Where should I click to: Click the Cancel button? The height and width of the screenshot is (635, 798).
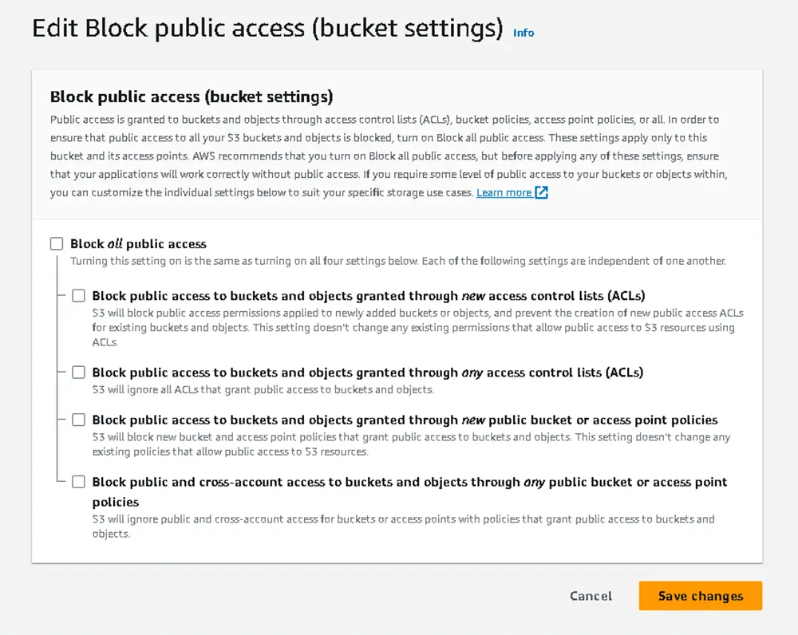[591, 596]
